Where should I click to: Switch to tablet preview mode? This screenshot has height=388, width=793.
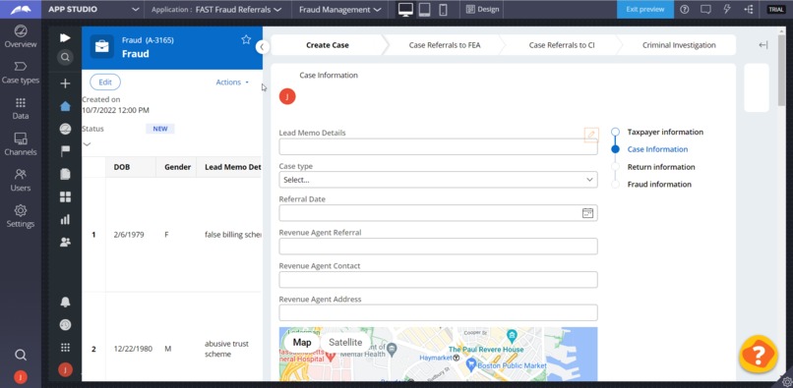click(x=425, y=10)
